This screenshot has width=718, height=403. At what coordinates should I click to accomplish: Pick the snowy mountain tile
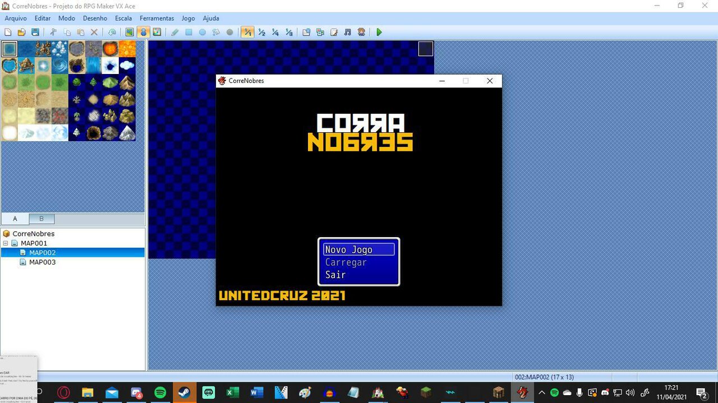click(x=127, y=133)
